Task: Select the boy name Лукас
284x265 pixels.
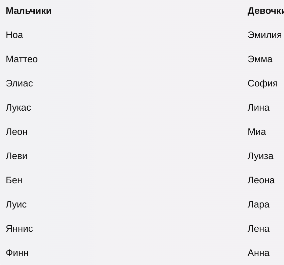Action: tap(19, 108)
